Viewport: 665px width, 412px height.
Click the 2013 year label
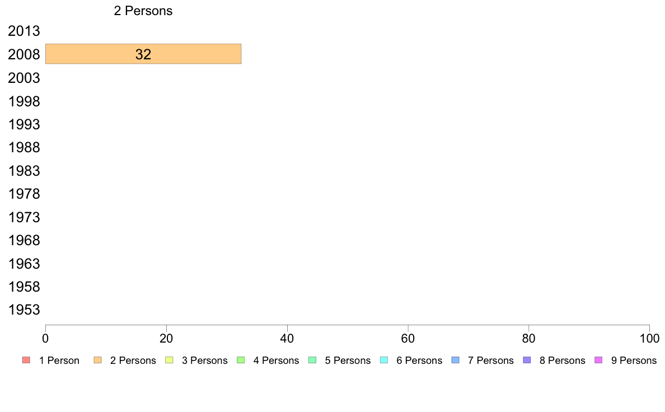[24, 31]
